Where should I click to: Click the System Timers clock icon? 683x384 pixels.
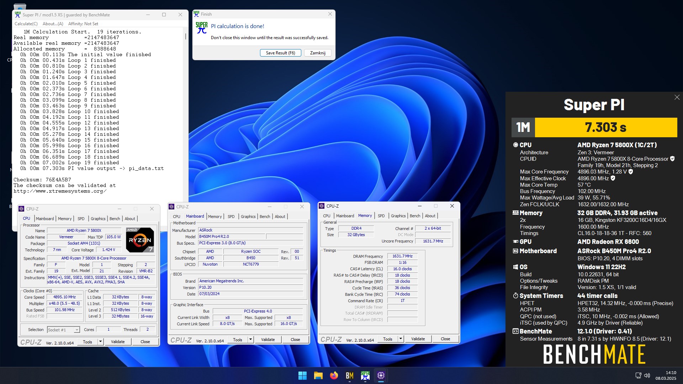coord(515,295)
